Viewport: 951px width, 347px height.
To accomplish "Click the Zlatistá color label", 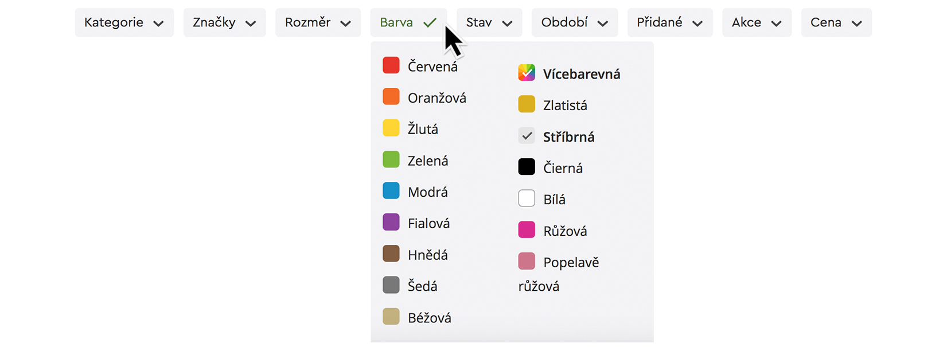I will (x=565, y=106).
